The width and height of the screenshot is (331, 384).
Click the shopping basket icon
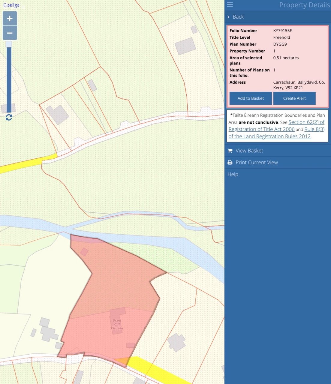(x=230, y=151)
